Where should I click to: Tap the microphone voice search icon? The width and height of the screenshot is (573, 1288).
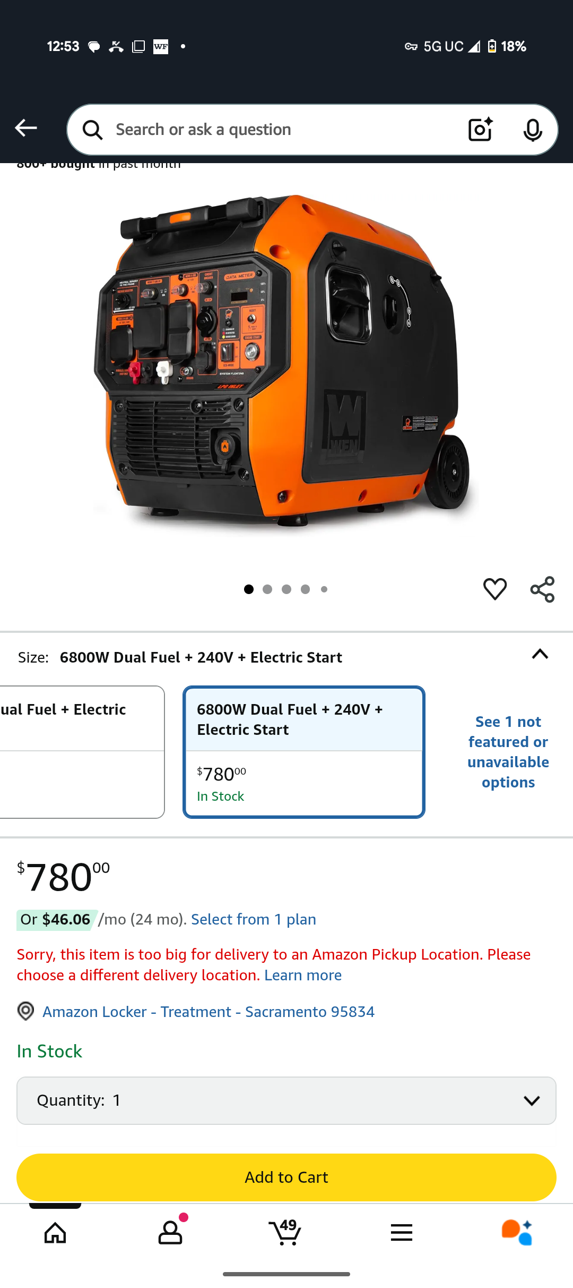tap(532, 130)
